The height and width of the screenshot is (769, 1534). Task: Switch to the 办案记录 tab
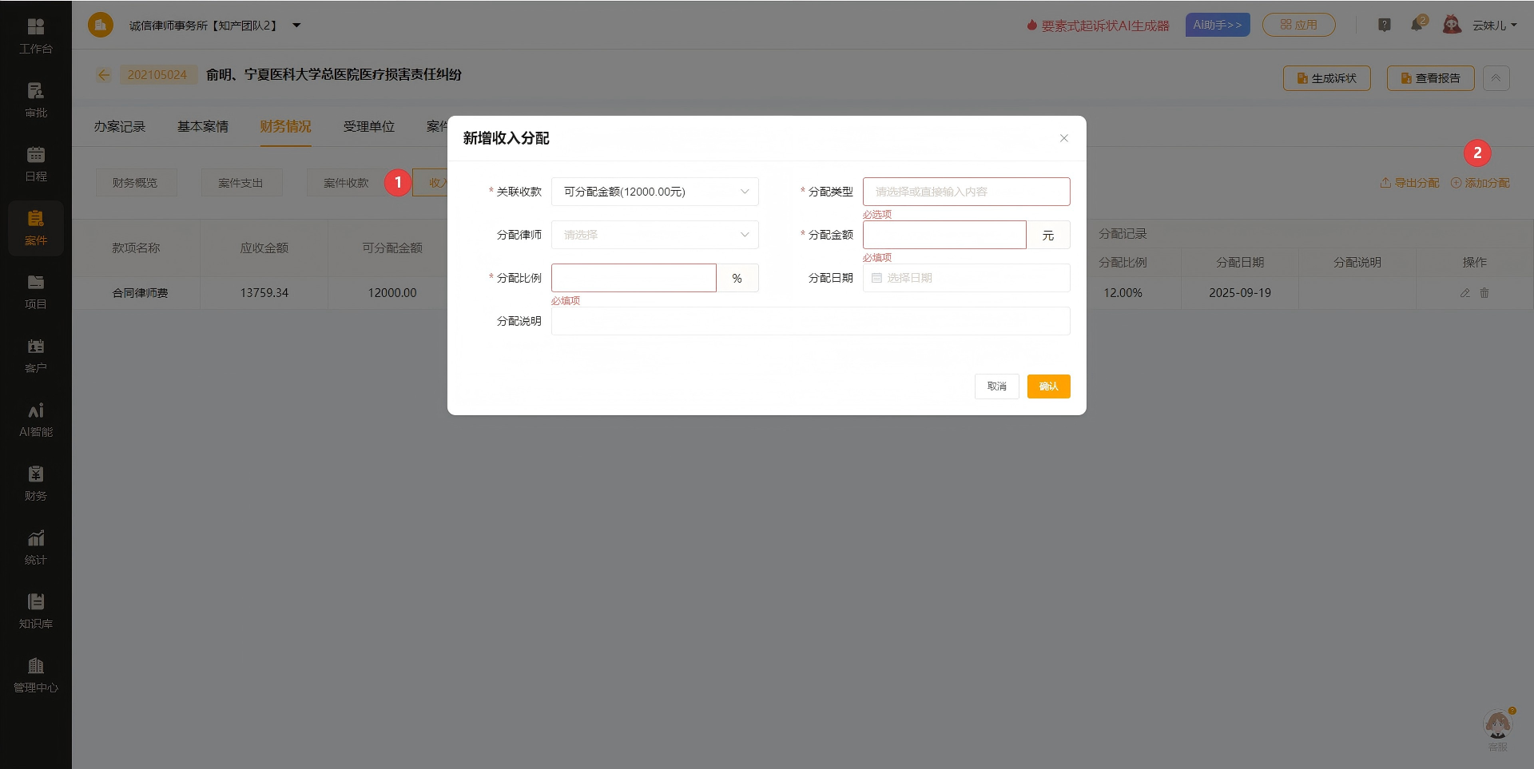(120, 126)
